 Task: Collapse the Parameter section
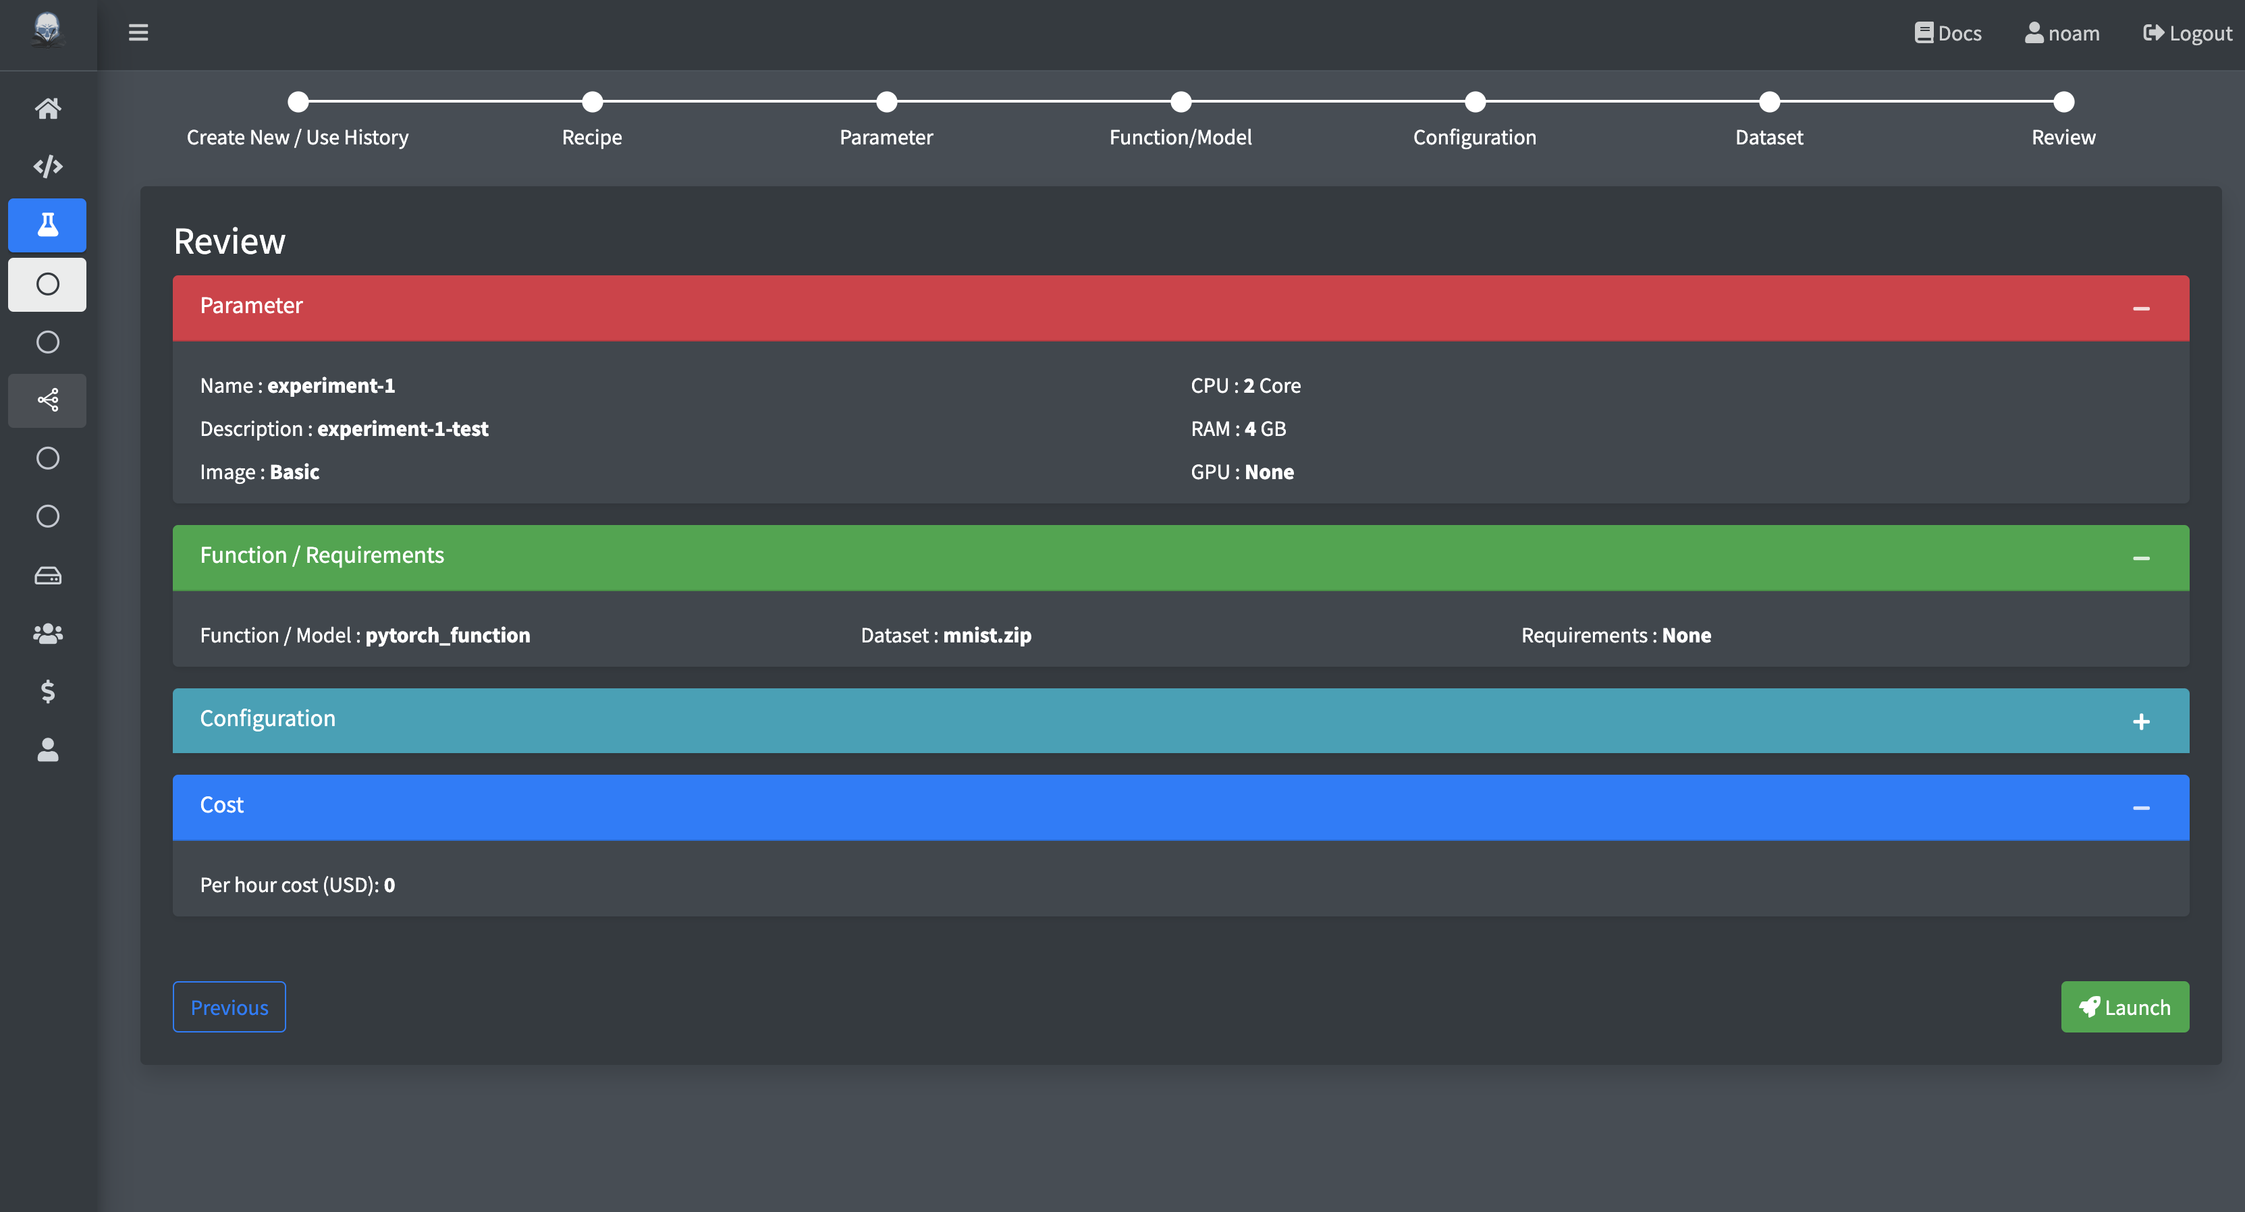tap(2140, 308)
